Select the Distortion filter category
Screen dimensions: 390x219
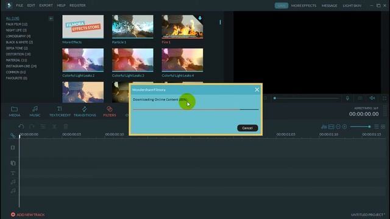tap(18, 54)
